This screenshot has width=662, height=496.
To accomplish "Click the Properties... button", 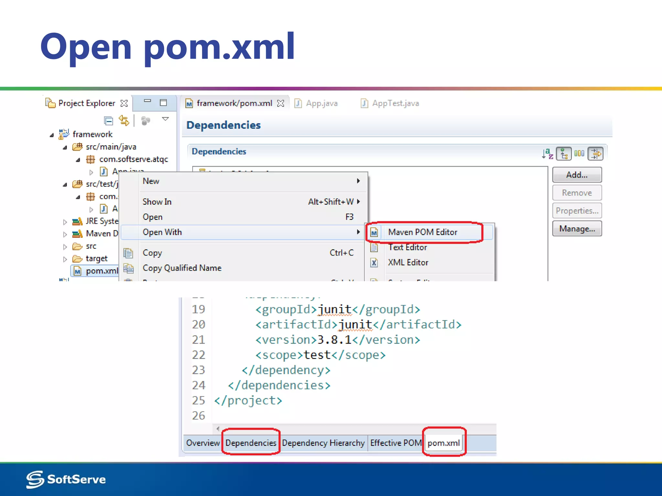I will coord(577,211).
